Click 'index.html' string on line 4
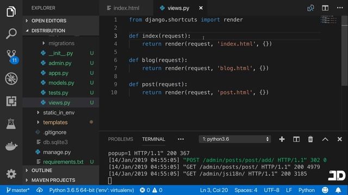348x195 pixels. 237,44
